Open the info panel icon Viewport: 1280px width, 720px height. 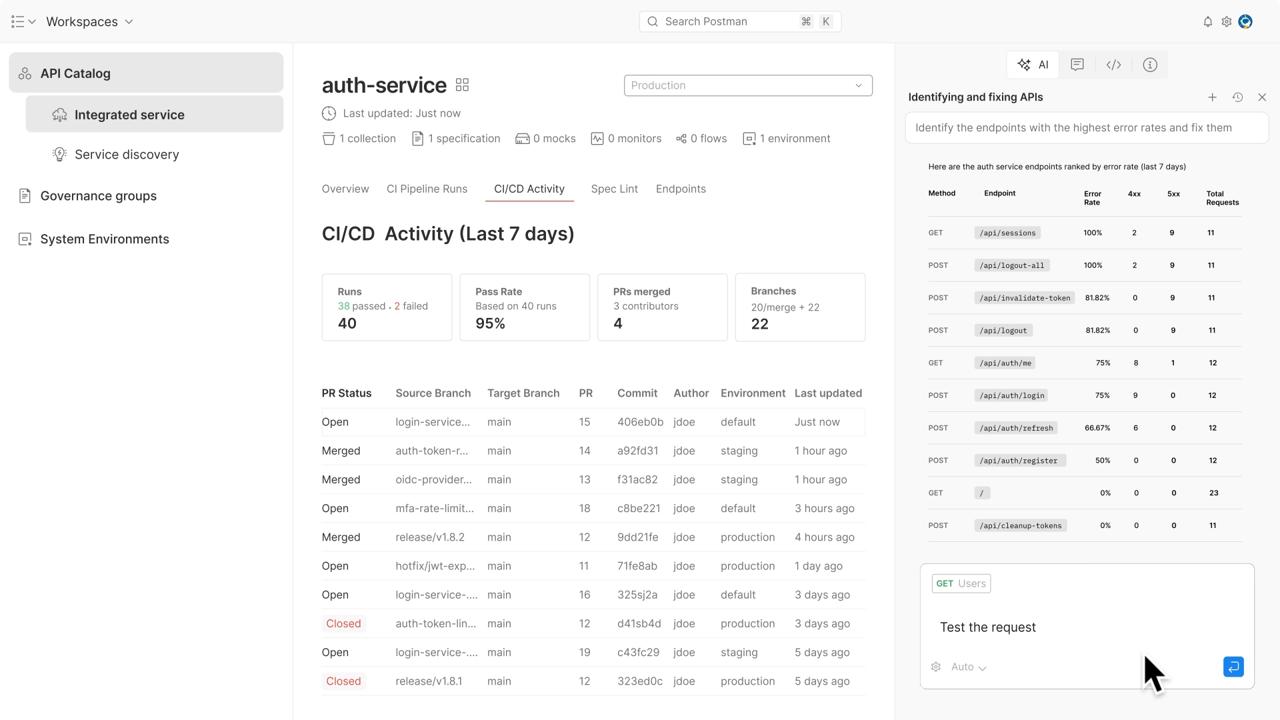tap(1150, 65)
